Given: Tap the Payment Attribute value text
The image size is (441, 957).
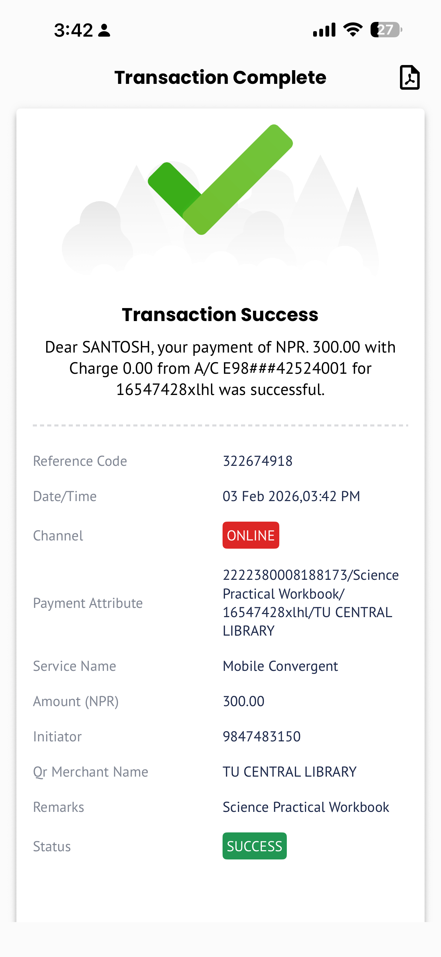Looking at the screenshot, I should 310,603.
